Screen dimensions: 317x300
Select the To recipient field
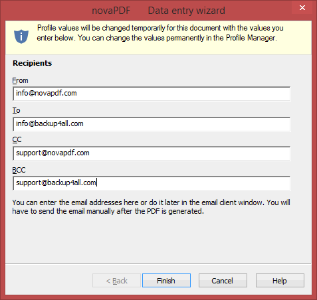point(152,124)
